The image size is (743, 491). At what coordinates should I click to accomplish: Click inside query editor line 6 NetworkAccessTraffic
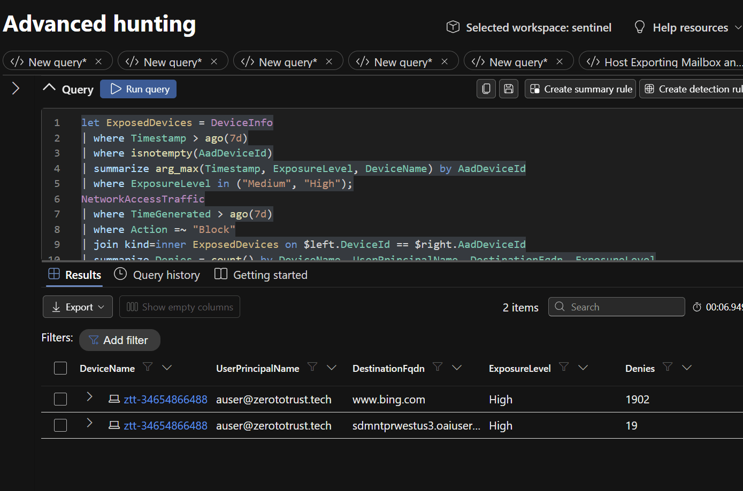click(143, 199)
